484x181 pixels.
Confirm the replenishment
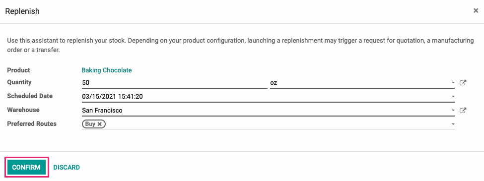(x=26, y=168)
